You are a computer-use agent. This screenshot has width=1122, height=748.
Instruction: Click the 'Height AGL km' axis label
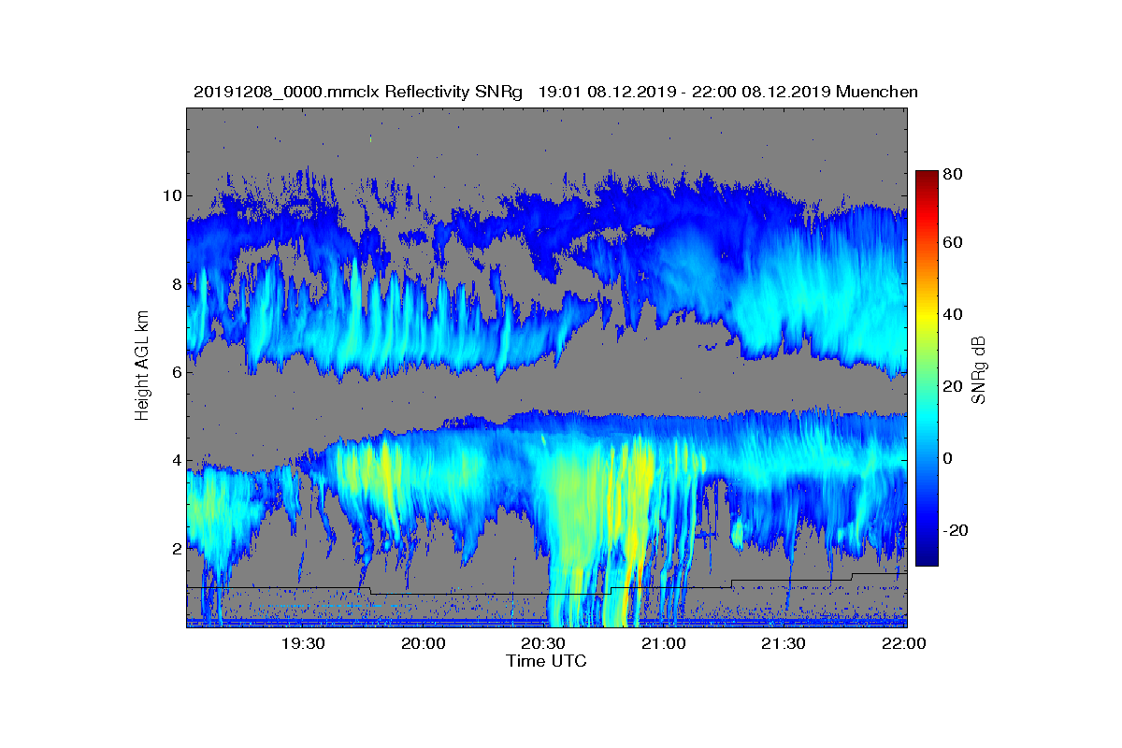coord(142,367)
